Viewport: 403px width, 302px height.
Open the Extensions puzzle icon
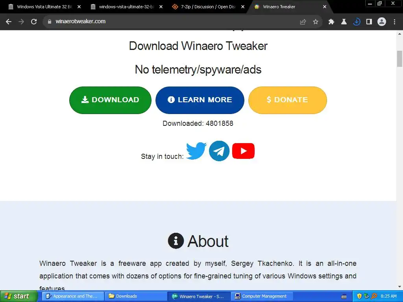pyautogui.click(x=331, y=22)
